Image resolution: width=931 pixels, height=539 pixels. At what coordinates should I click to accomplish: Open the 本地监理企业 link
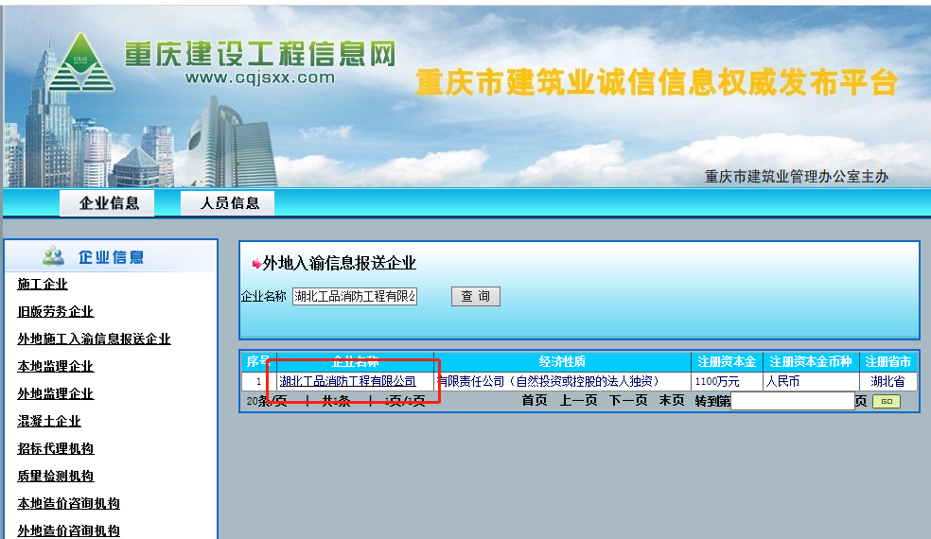click(55, 366)
